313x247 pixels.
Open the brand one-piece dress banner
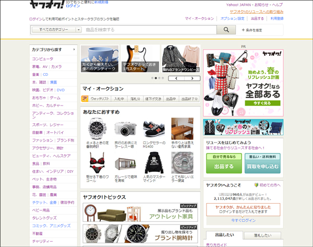(x=181, y=58)
